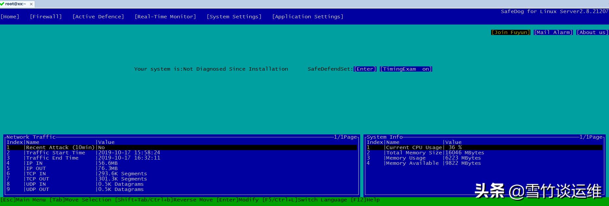
Task: Select the Total Memory Size row
Action: tap(484, 153)
